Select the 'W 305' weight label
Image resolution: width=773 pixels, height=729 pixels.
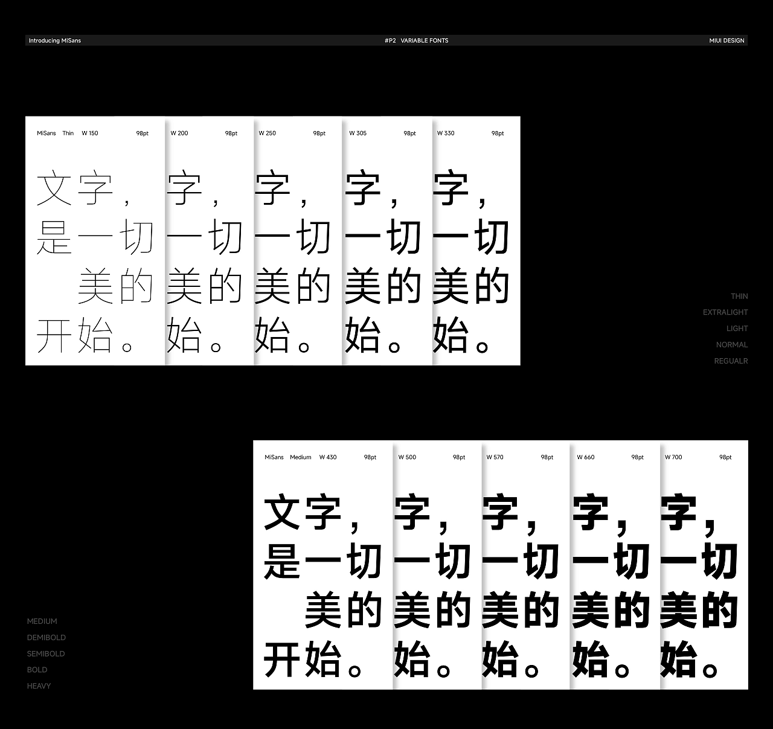[358, 133]
